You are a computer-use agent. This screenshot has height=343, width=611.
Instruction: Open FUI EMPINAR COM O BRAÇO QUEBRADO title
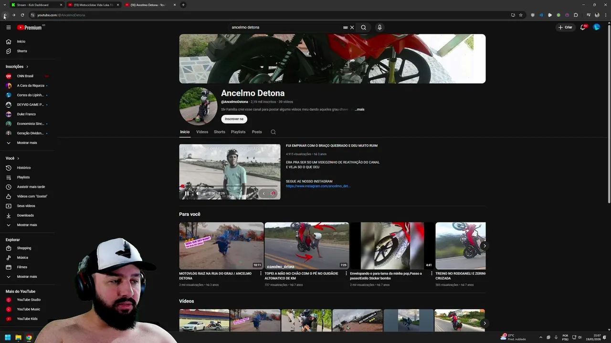click(x=332, y=146)
